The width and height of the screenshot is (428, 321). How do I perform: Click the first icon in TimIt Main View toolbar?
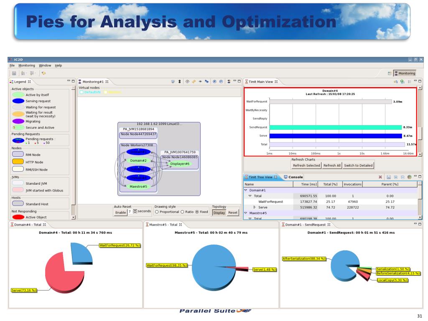coord(395,82)
